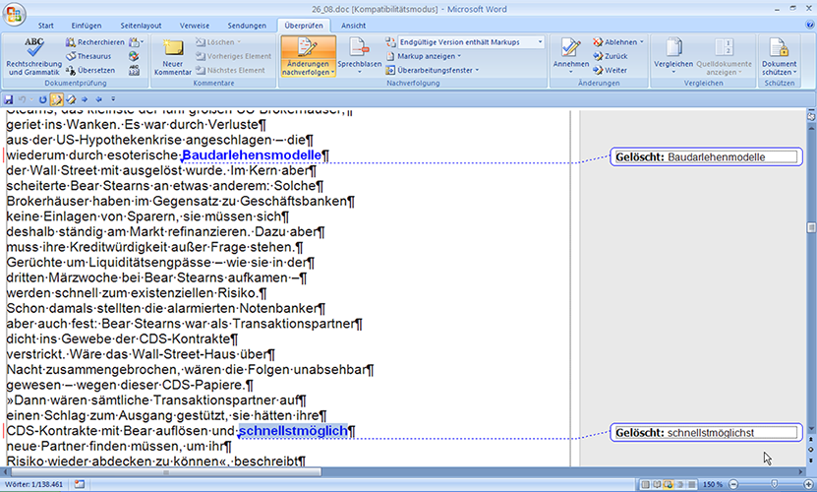The height and width of the screenshot is (492, 817).
Task: Click the Neuer Kommentar icon
Action: (x=173, y=56)
